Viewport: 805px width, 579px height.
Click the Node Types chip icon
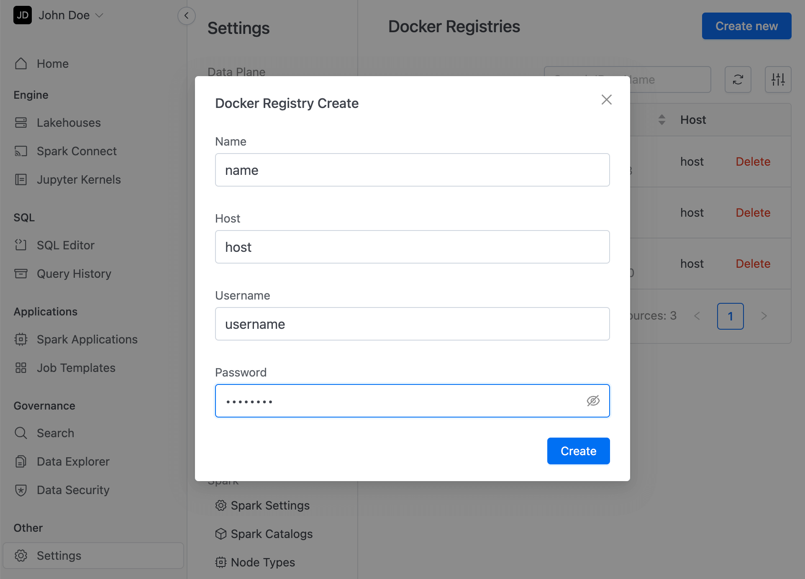coord(221,562)
